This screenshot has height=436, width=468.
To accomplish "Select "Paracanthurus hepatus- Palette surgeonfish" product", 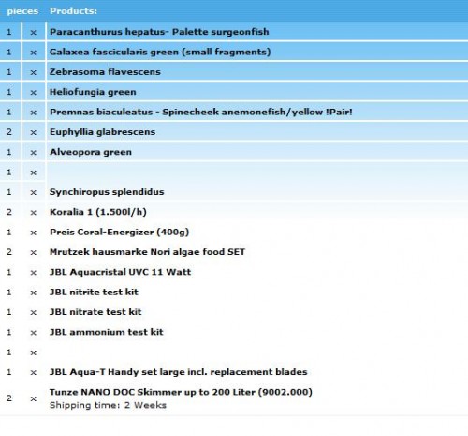I will click(159, 32).
